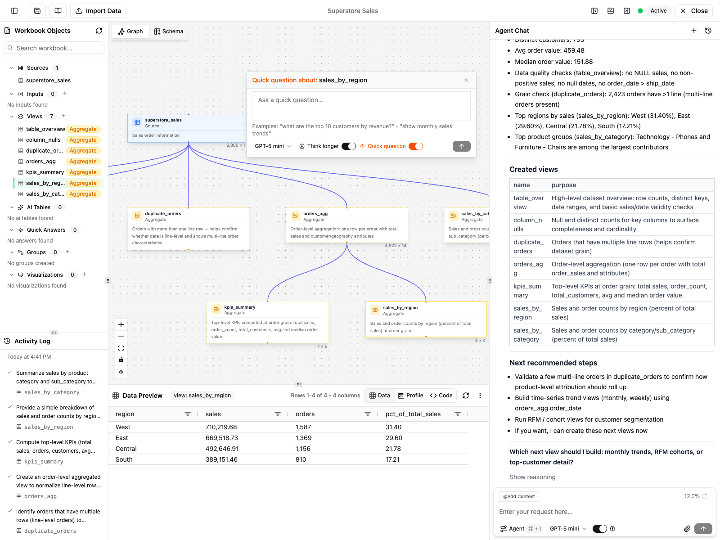Click fit view icon on graph controls
The height and width of the screenshot is (540, 720).
tap(121, 348)
